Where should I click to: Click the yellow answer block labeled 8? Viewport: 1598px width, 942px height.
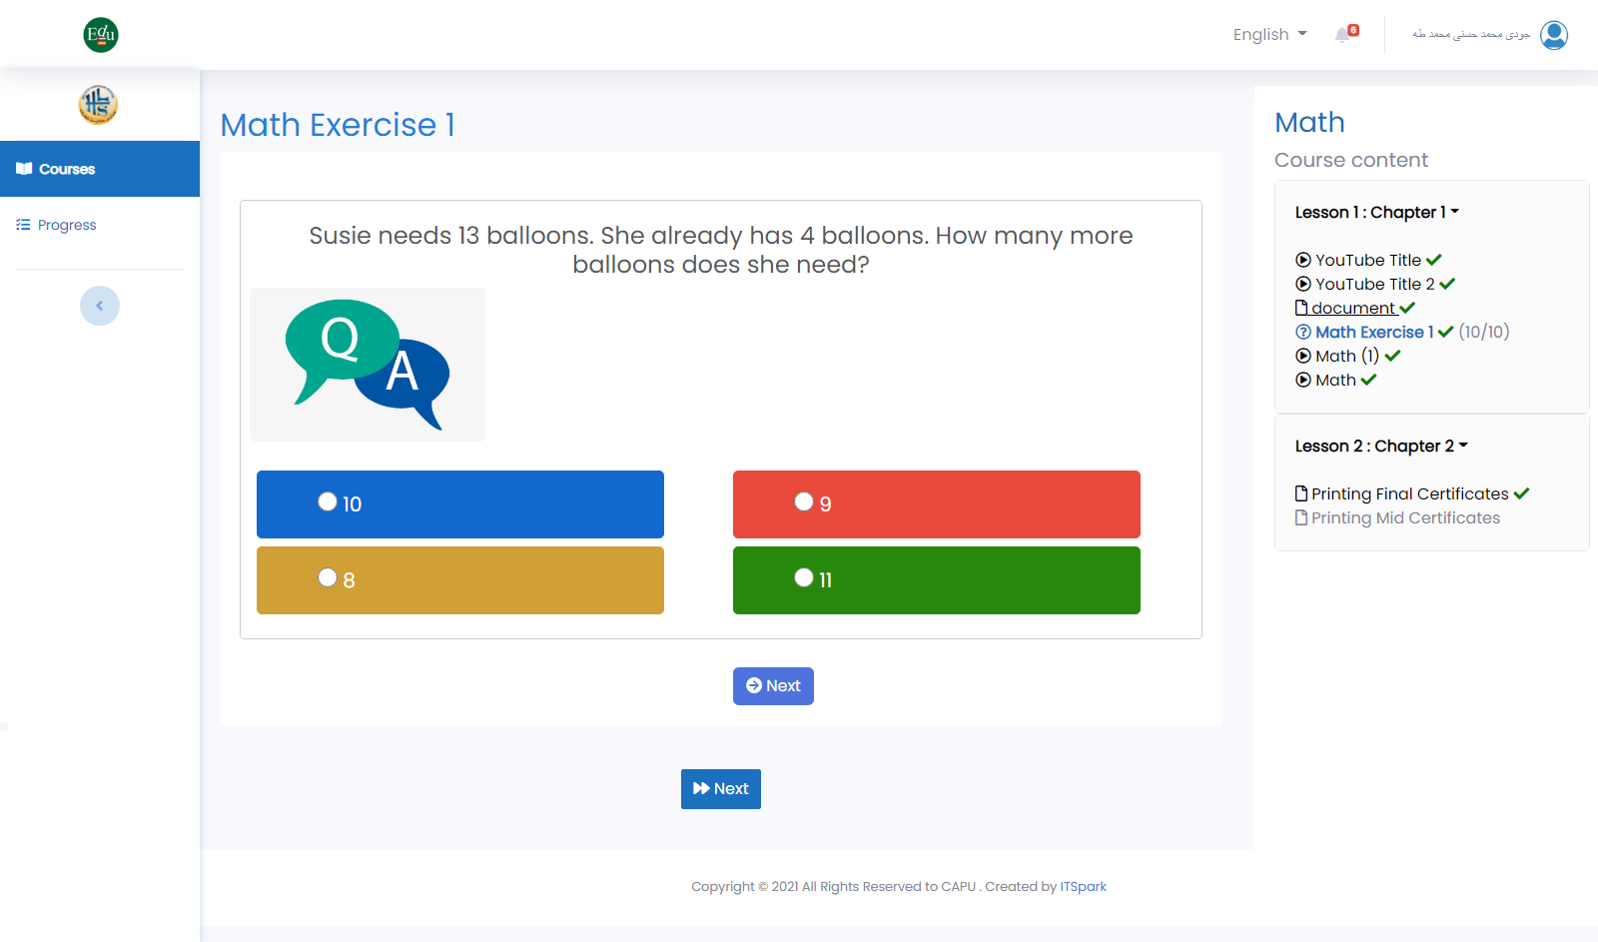click(x=460, y=580)
